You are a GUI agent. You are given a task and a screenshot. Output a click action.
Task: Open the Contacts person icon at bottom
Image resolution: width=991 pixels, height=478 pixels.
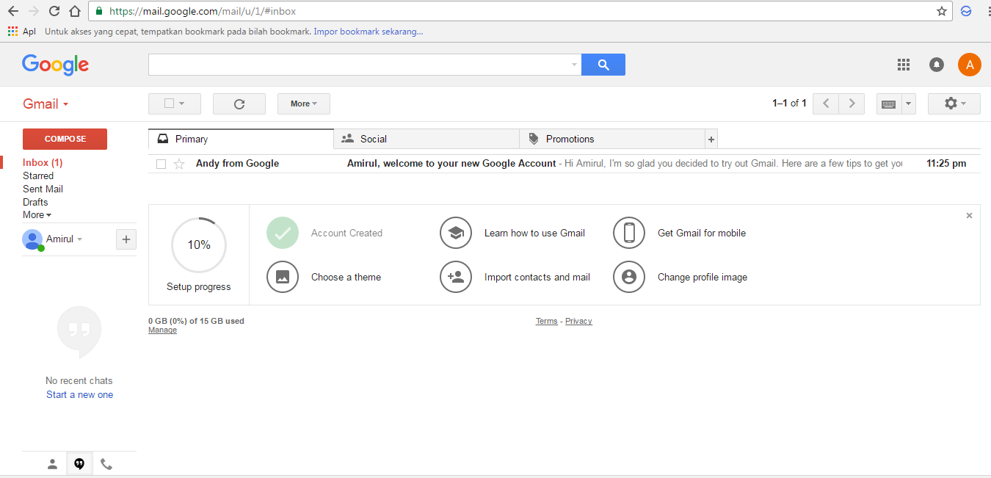click(52, 464)
